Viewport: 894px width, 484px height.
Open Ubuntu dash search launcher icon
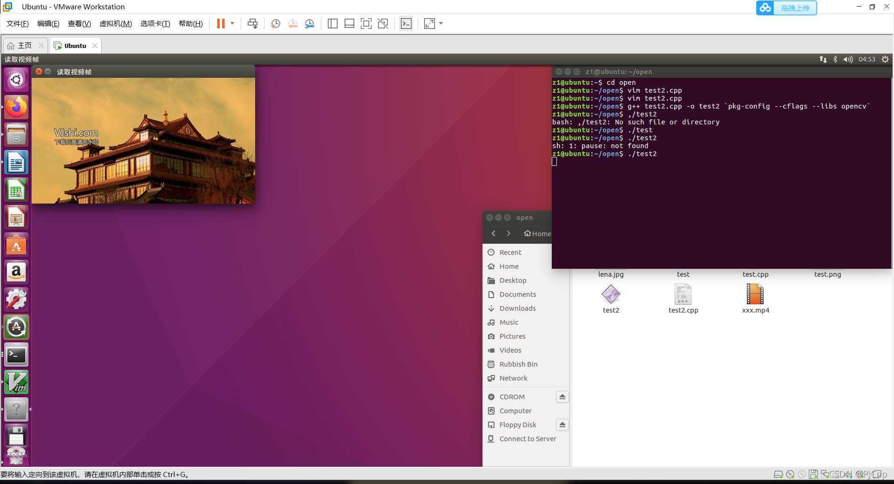click(x=16, y=80)
